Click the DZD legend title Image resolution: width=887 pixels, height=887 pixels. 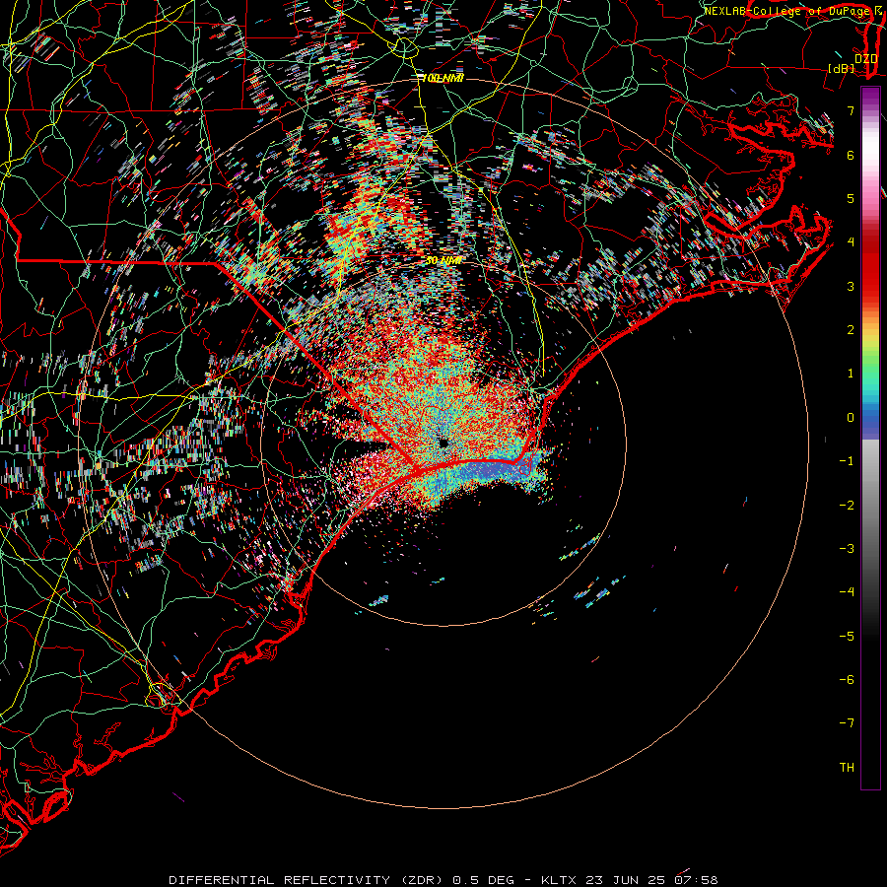865,58
